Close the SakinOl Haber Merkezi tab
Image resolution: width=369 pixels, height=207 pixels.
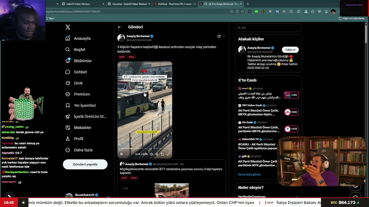pos(103,4)
